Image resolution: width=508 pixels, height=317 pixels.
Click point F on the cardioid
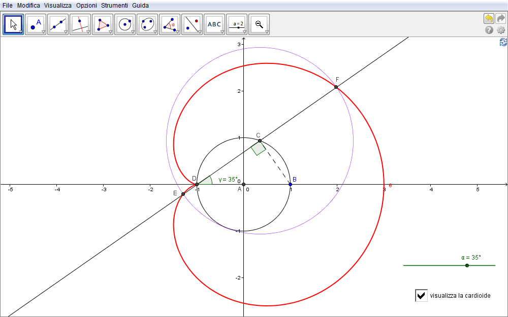tap(336, 87)
